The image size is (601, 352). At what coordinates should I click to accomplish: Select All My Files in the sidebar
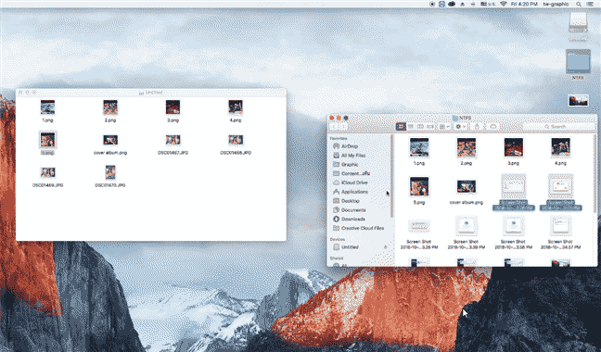click(353, 156)
